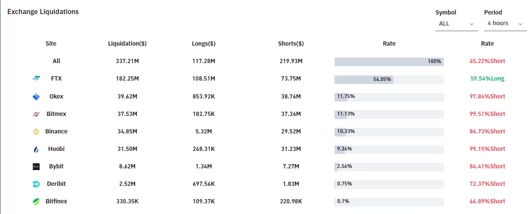Click the Site column header
This screenshot has height=214, width=531.
[x=51, y=43]
